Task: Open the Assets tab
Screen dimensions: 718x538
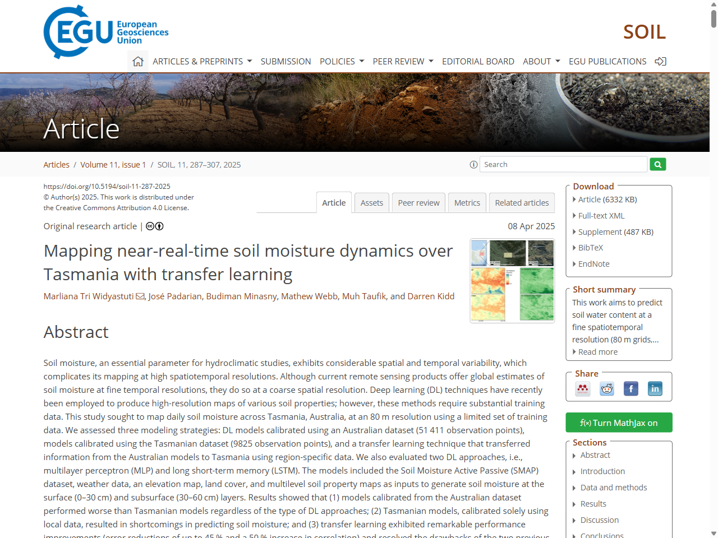Action: [371, 202]
